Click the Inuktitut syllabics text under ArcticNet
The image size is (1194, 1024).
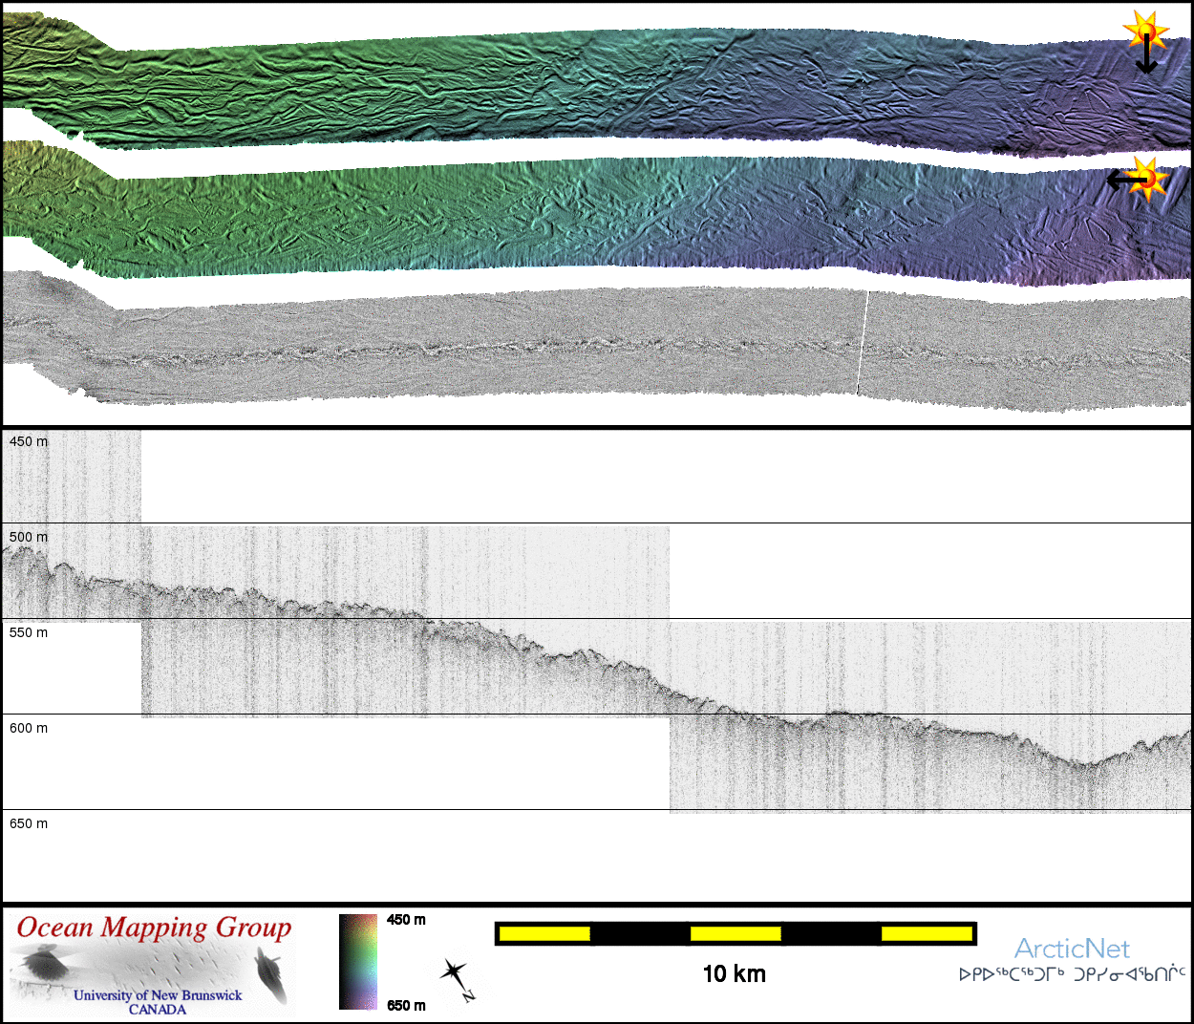pyautogui.click(x=1072, y=974)
